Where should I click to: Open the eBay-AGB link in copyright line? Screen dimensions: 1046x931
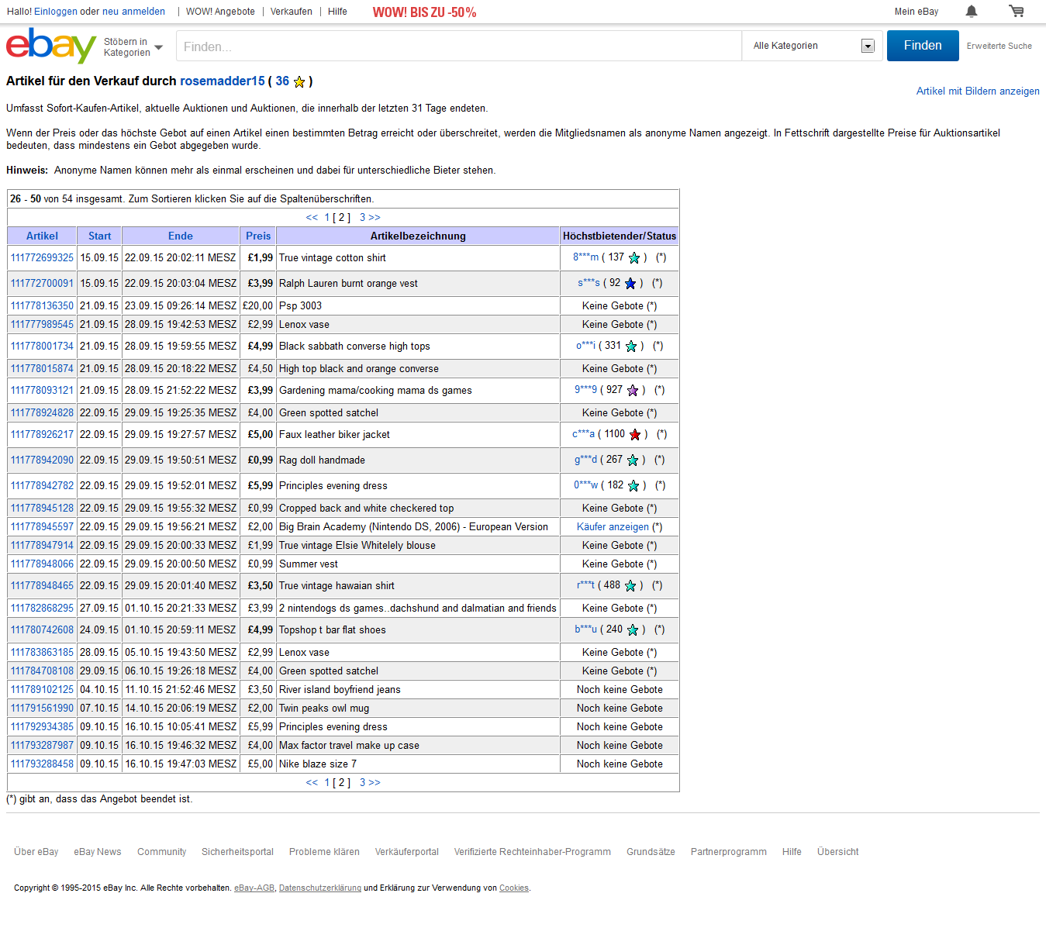(x=254, y=888)
